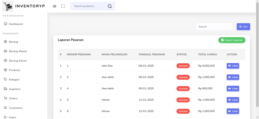Screen dimensions: 259x119
Task: Click Lihat for order number 6
Action: tap(233, 111)
